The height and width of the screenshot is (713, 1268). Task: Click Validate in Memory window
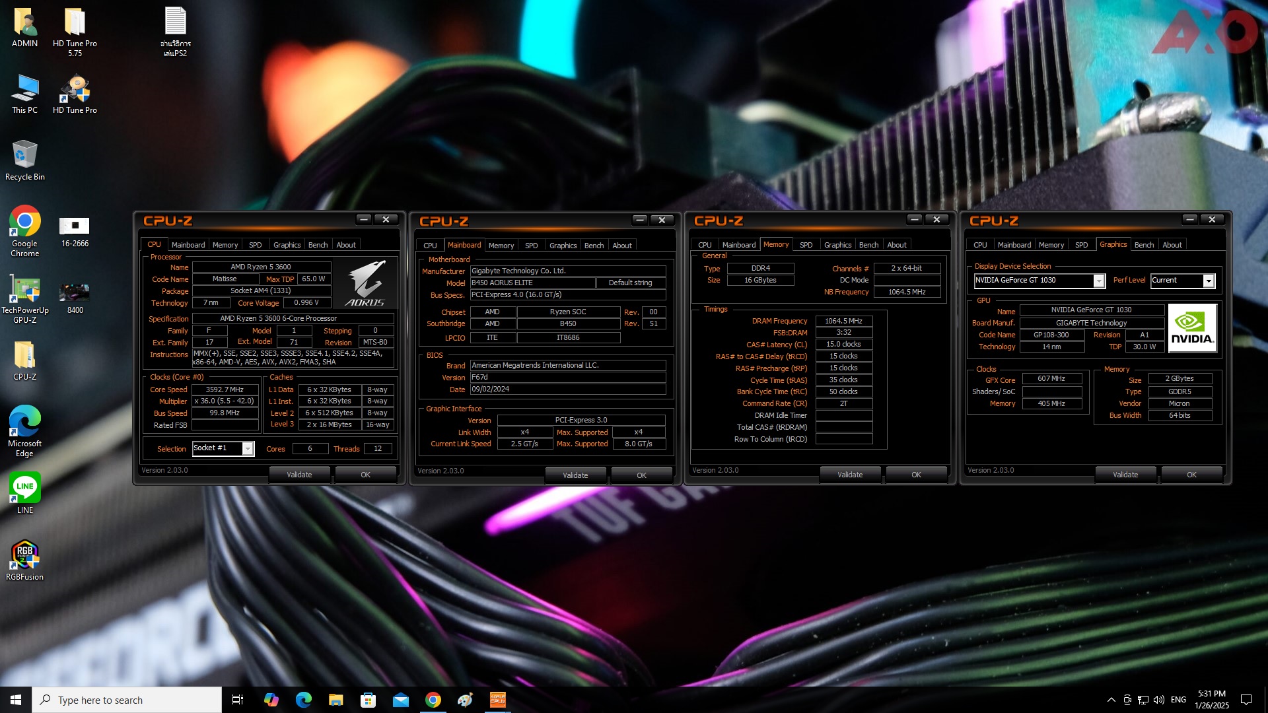(x=850, y=475)
